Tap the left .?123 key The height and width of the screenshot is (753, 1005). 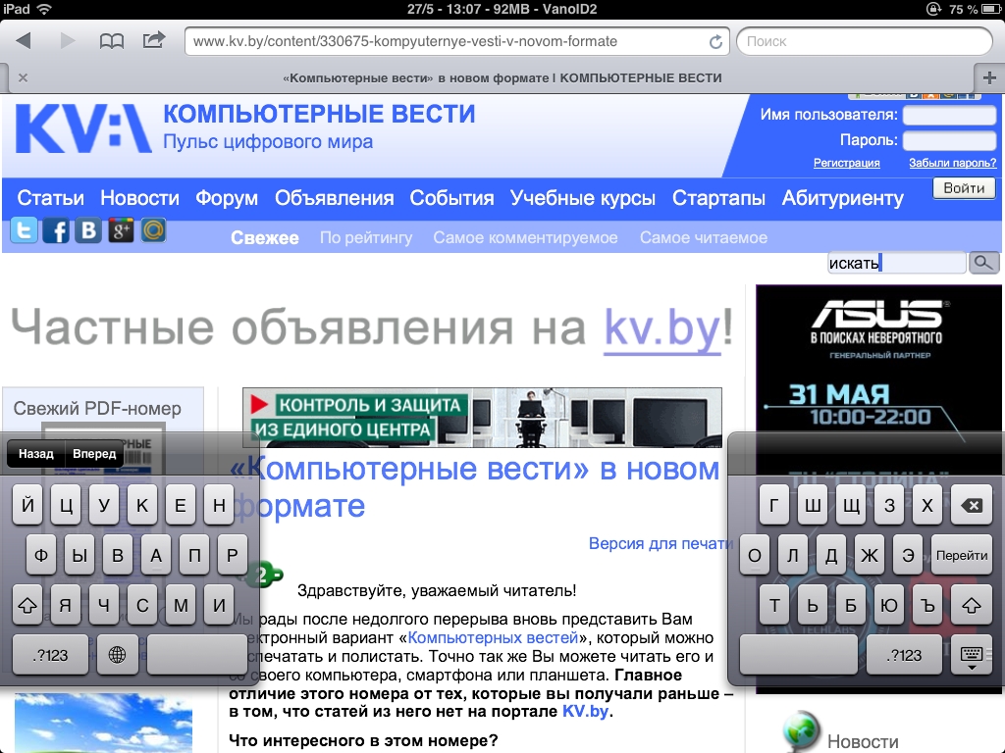point(51,655)
